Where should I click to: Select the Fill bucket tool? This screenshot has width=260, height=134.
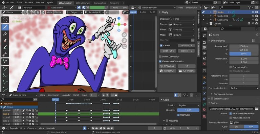(5, 33)
